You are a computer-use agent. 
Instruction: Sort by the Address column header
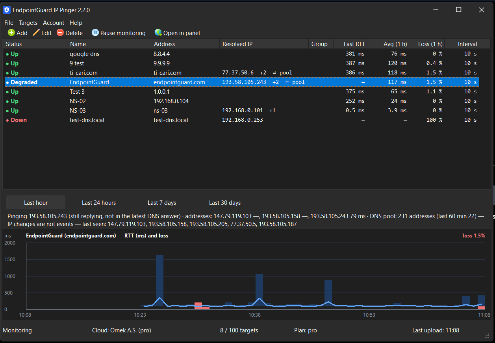coord(185,44)
